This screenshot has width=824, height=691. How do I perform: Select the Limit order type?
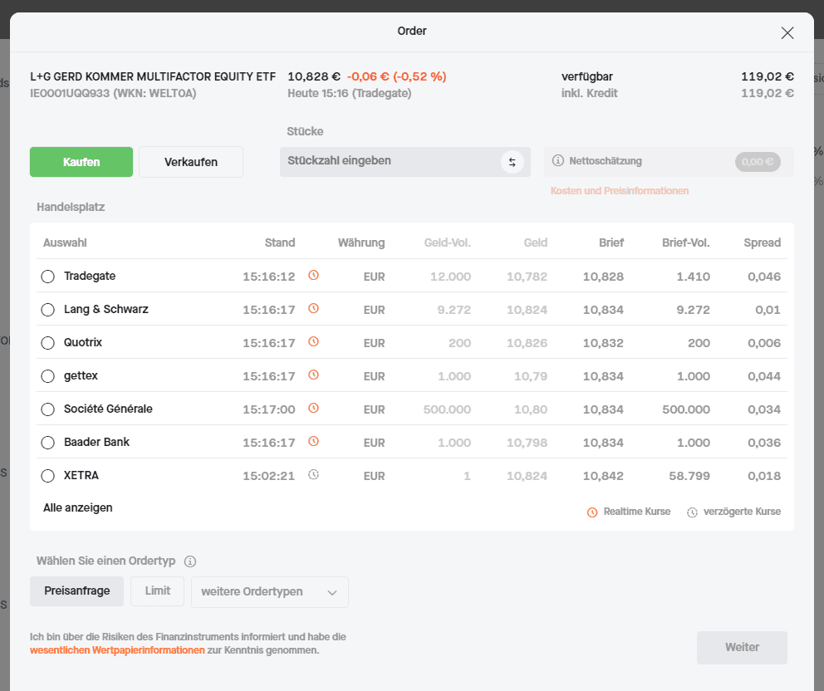(x=158, y=591)
